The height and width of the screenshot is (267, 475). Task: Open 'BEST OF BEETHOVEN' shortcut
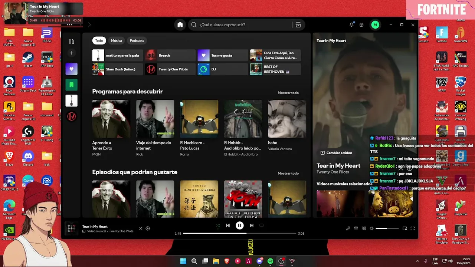[275, 69]
